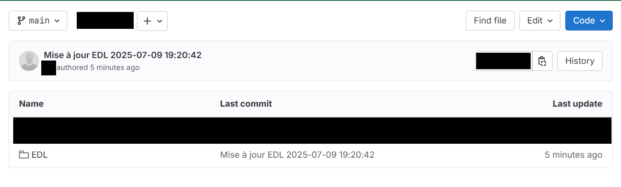
Task: Open the Edit dropdown menu
Action: point(540,21)
